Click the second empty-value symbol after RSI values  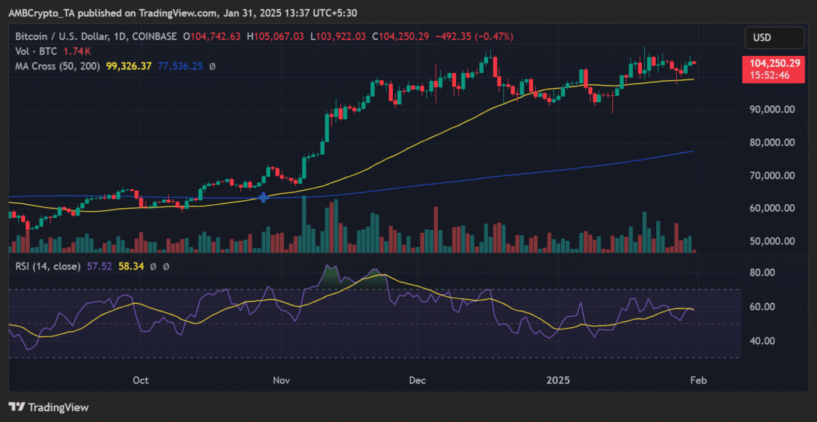click(166, 265)
